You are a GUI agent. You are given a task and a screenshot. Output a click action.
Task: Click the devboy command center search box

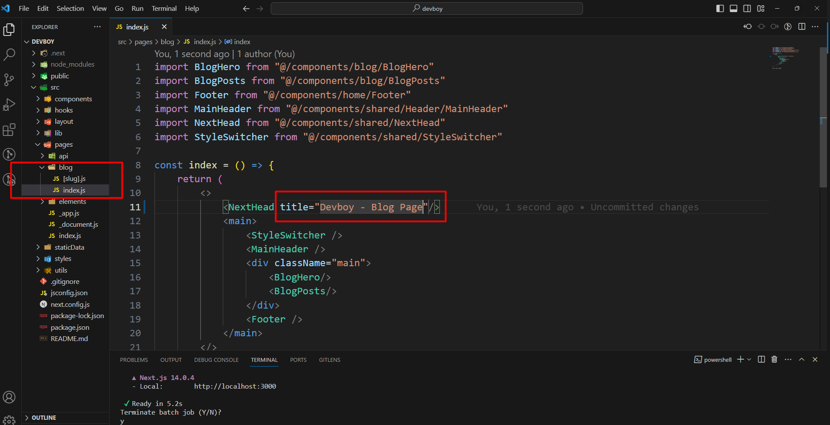[426, 9]
